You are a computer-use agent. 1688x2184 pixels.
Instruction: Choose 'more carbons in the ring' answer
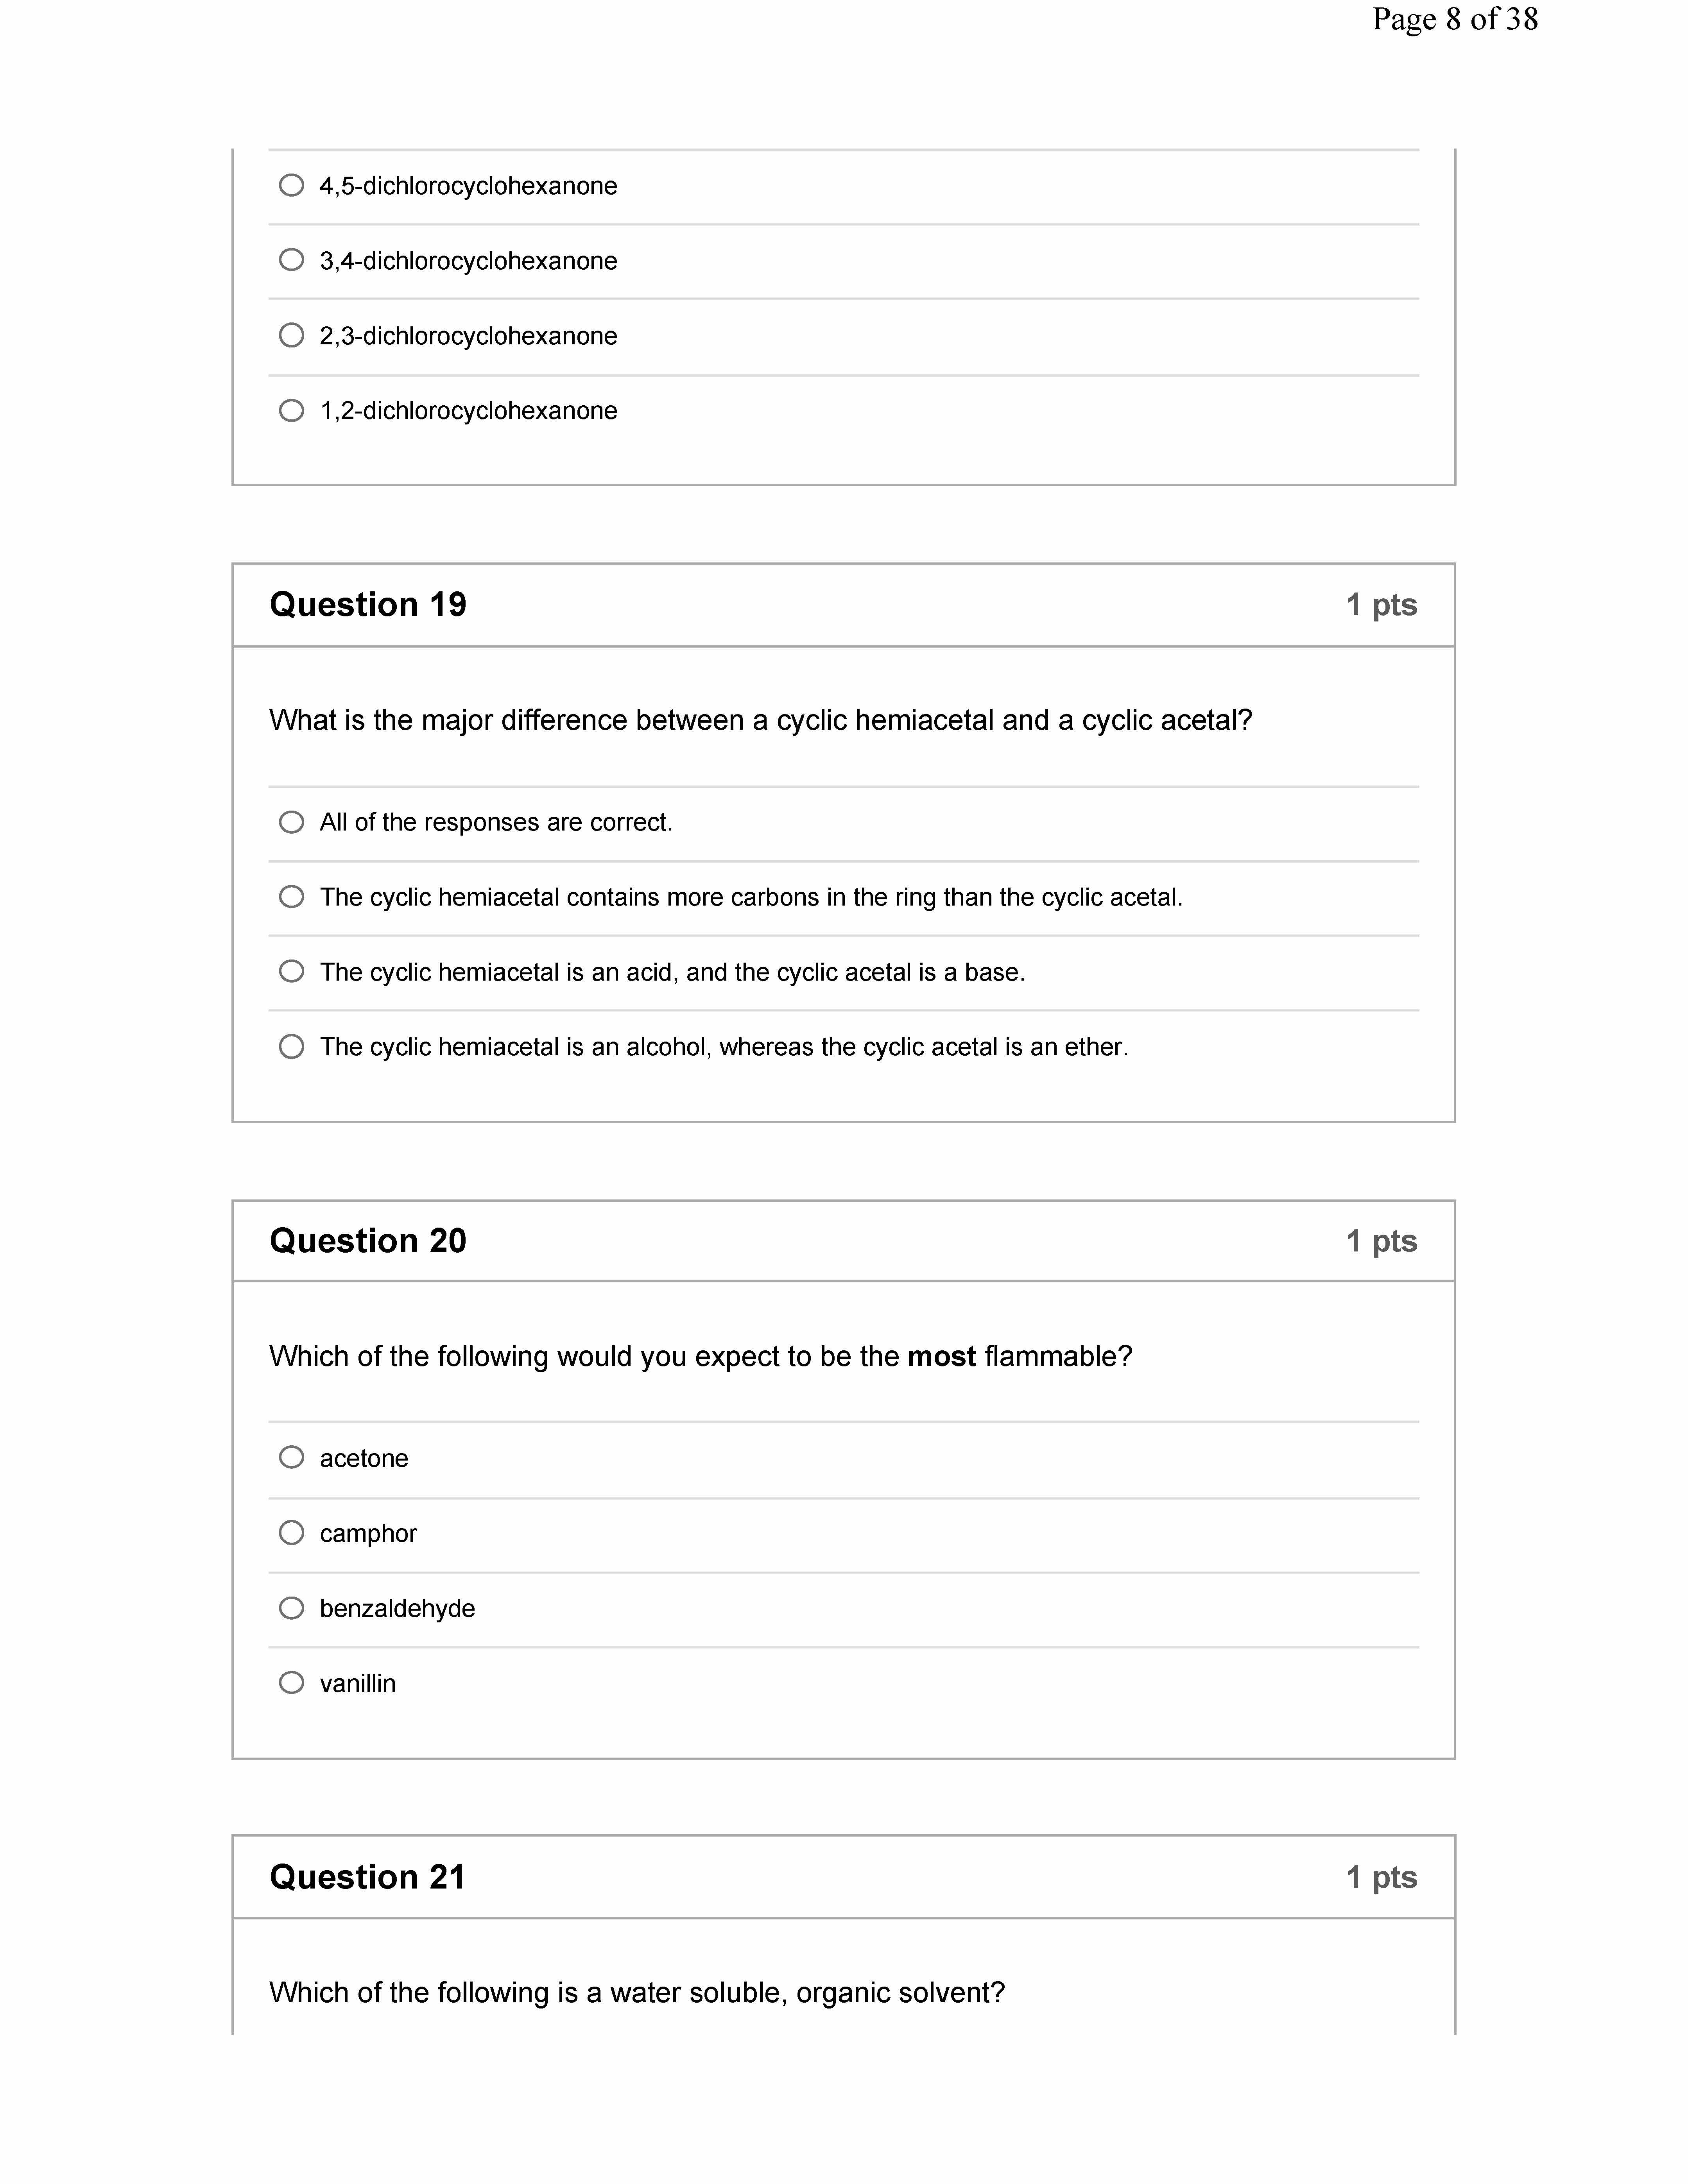[x=291, y=897]
